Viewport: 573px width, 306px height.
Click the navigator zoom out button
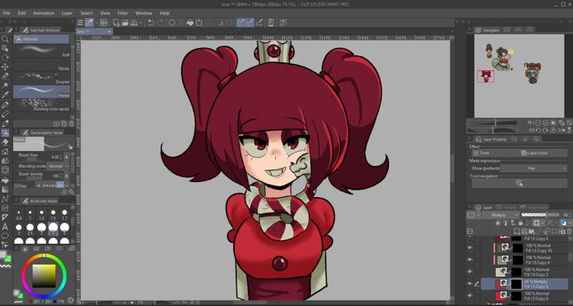coord(539,123)
